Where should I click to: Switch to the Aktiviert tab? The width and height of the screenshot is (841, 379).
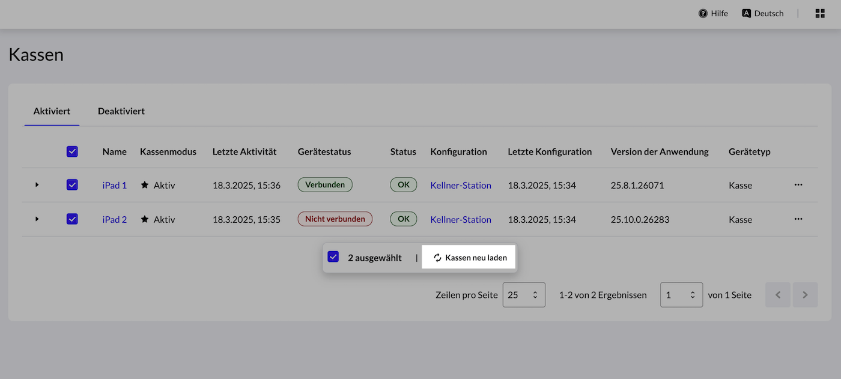click(52, 111)
